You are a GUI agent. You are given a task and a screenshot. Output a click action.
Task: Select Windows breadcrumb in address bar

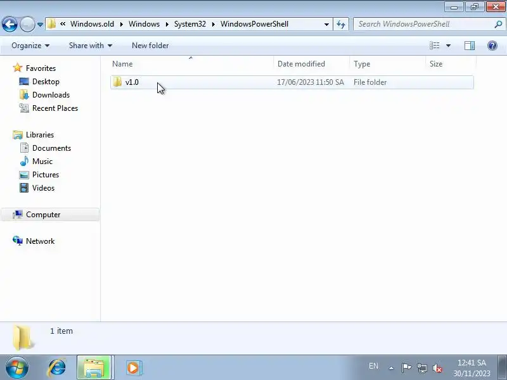click(x=144, y=24)
